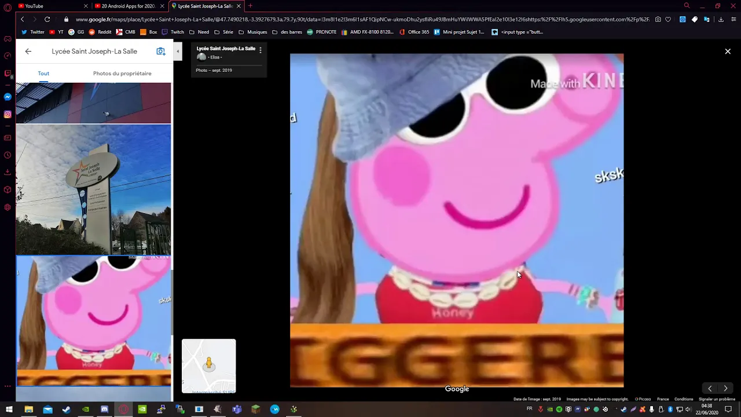Click the France link
Viewport: 741px width, 417px height.
(x=663, y=399)
